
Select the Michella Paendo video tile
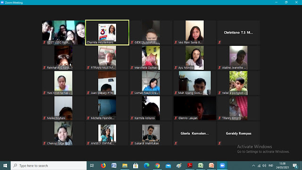click(x=107, y=108)
